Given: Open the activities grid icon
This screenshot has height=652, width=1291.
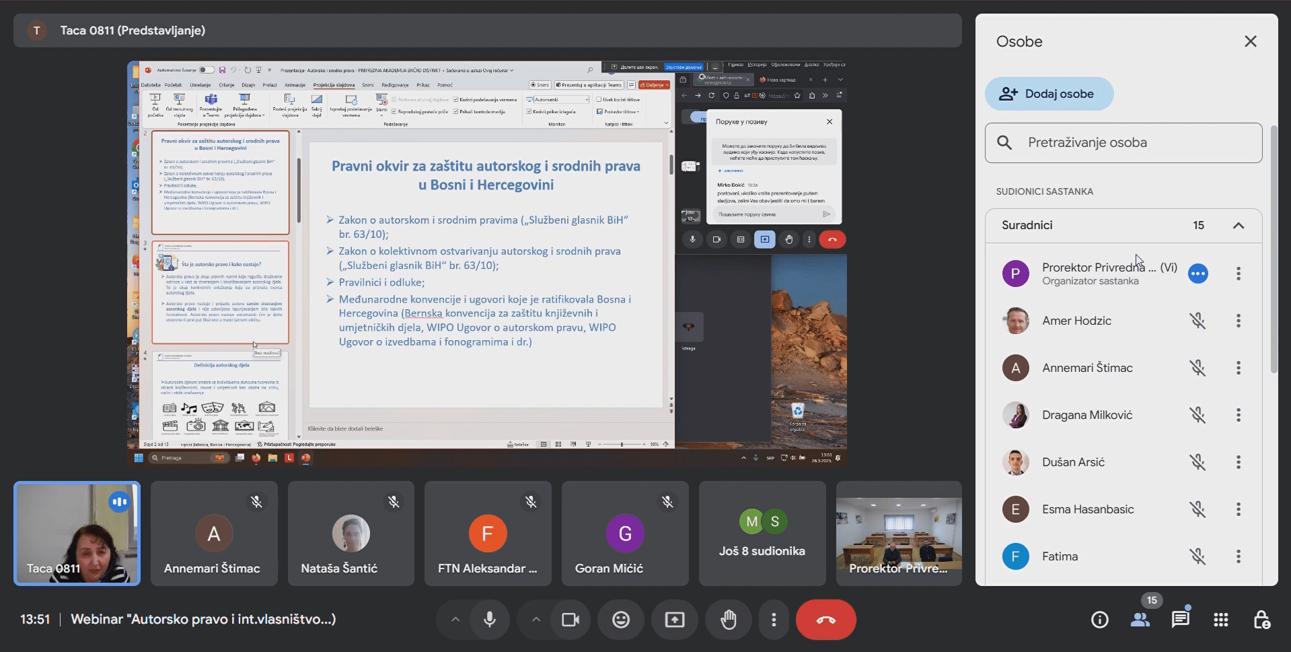Looking at the screenshot, I should click(1220, 619).
